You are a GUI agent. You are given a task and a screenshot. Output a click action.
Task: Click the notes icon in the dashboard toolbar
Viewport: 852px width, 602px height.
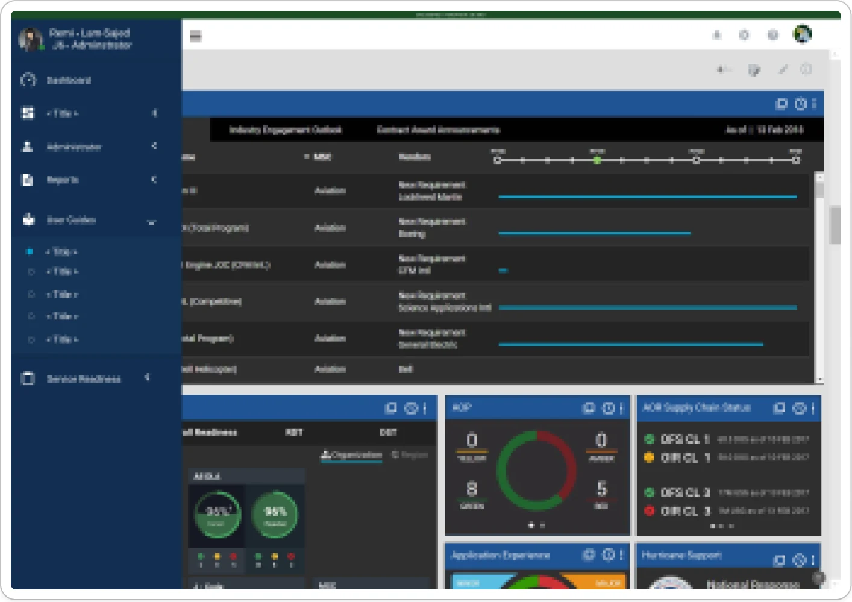pos(754,71)
